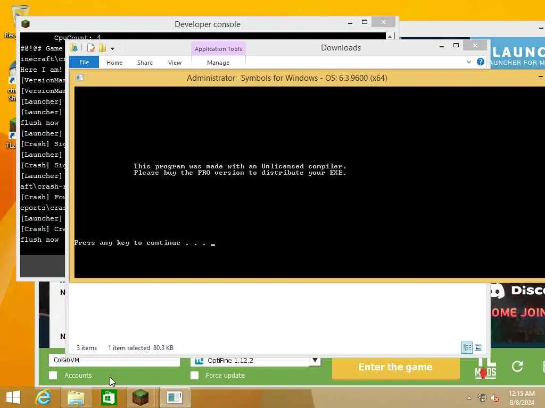
Task: Maximize the Developer console window
Action: (x=364, y=22)
